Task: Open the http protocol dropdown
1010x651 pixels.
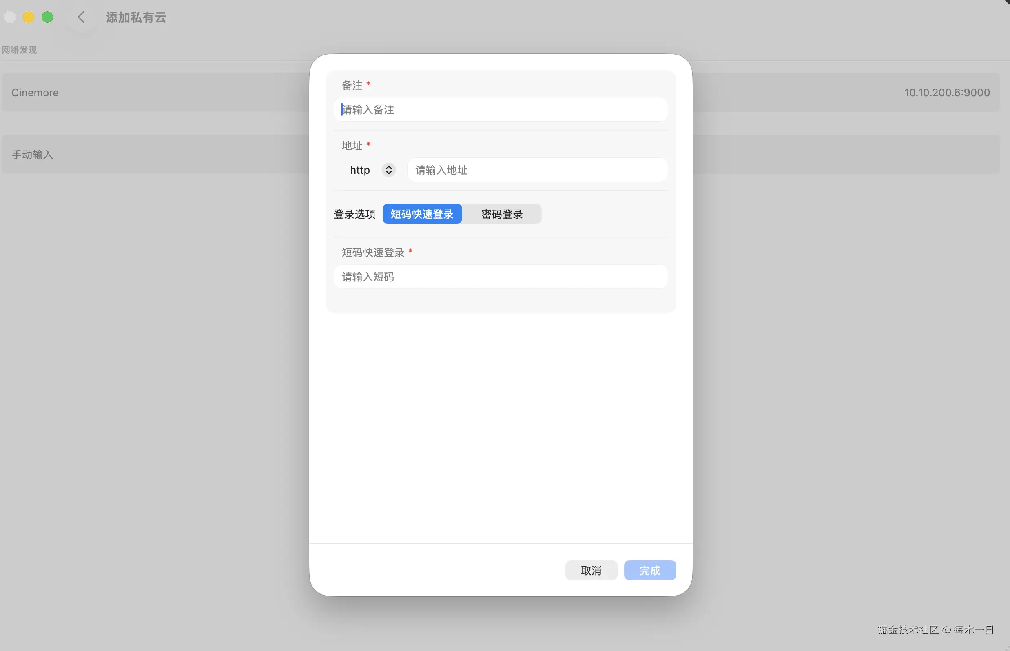Action: (360, 170)
